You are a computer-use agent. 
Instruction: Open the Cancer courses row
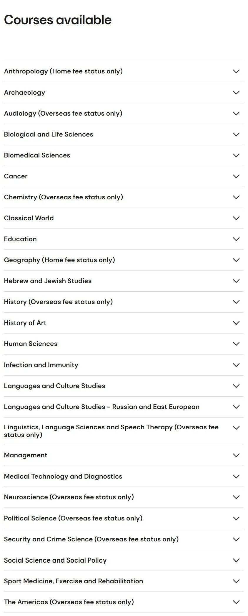[x=124, y=176]
